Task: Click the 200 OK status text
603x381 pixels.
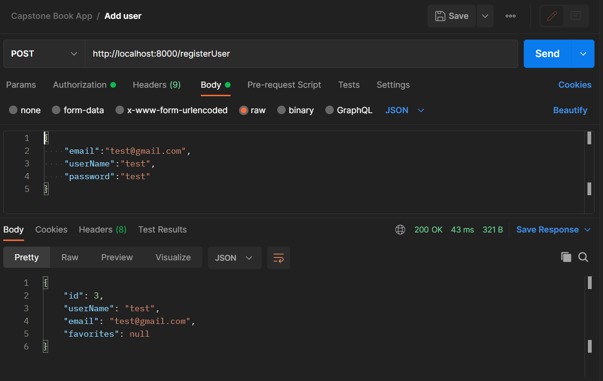Action: click(429, 230)
